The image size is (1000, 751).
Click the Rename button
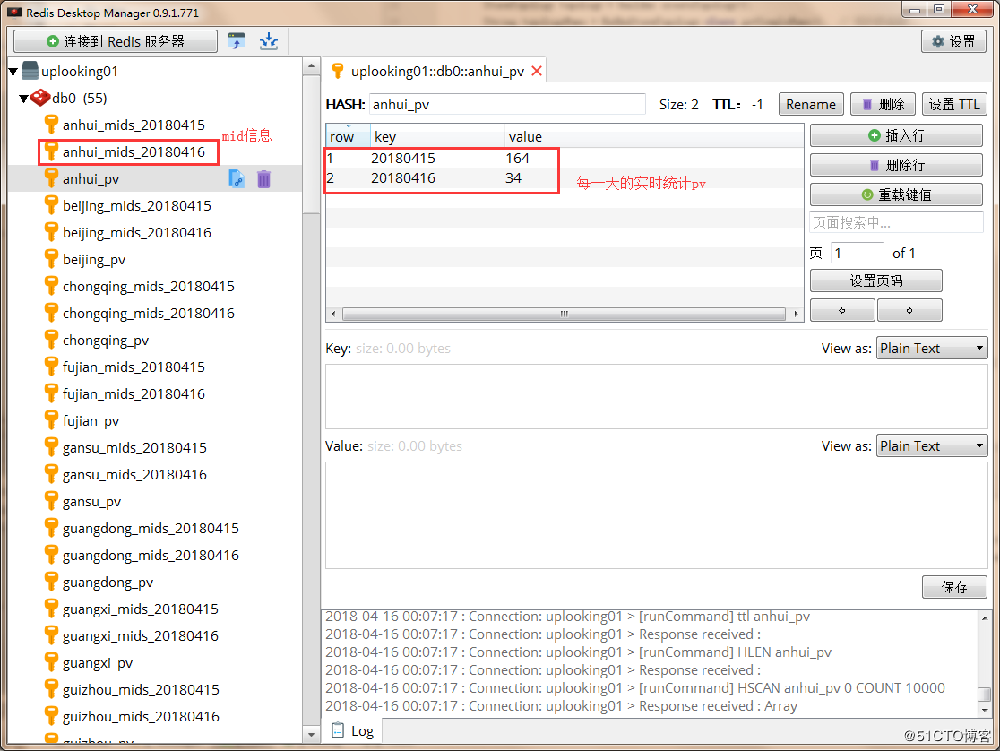pyautogui.click(x=811, y=104)
